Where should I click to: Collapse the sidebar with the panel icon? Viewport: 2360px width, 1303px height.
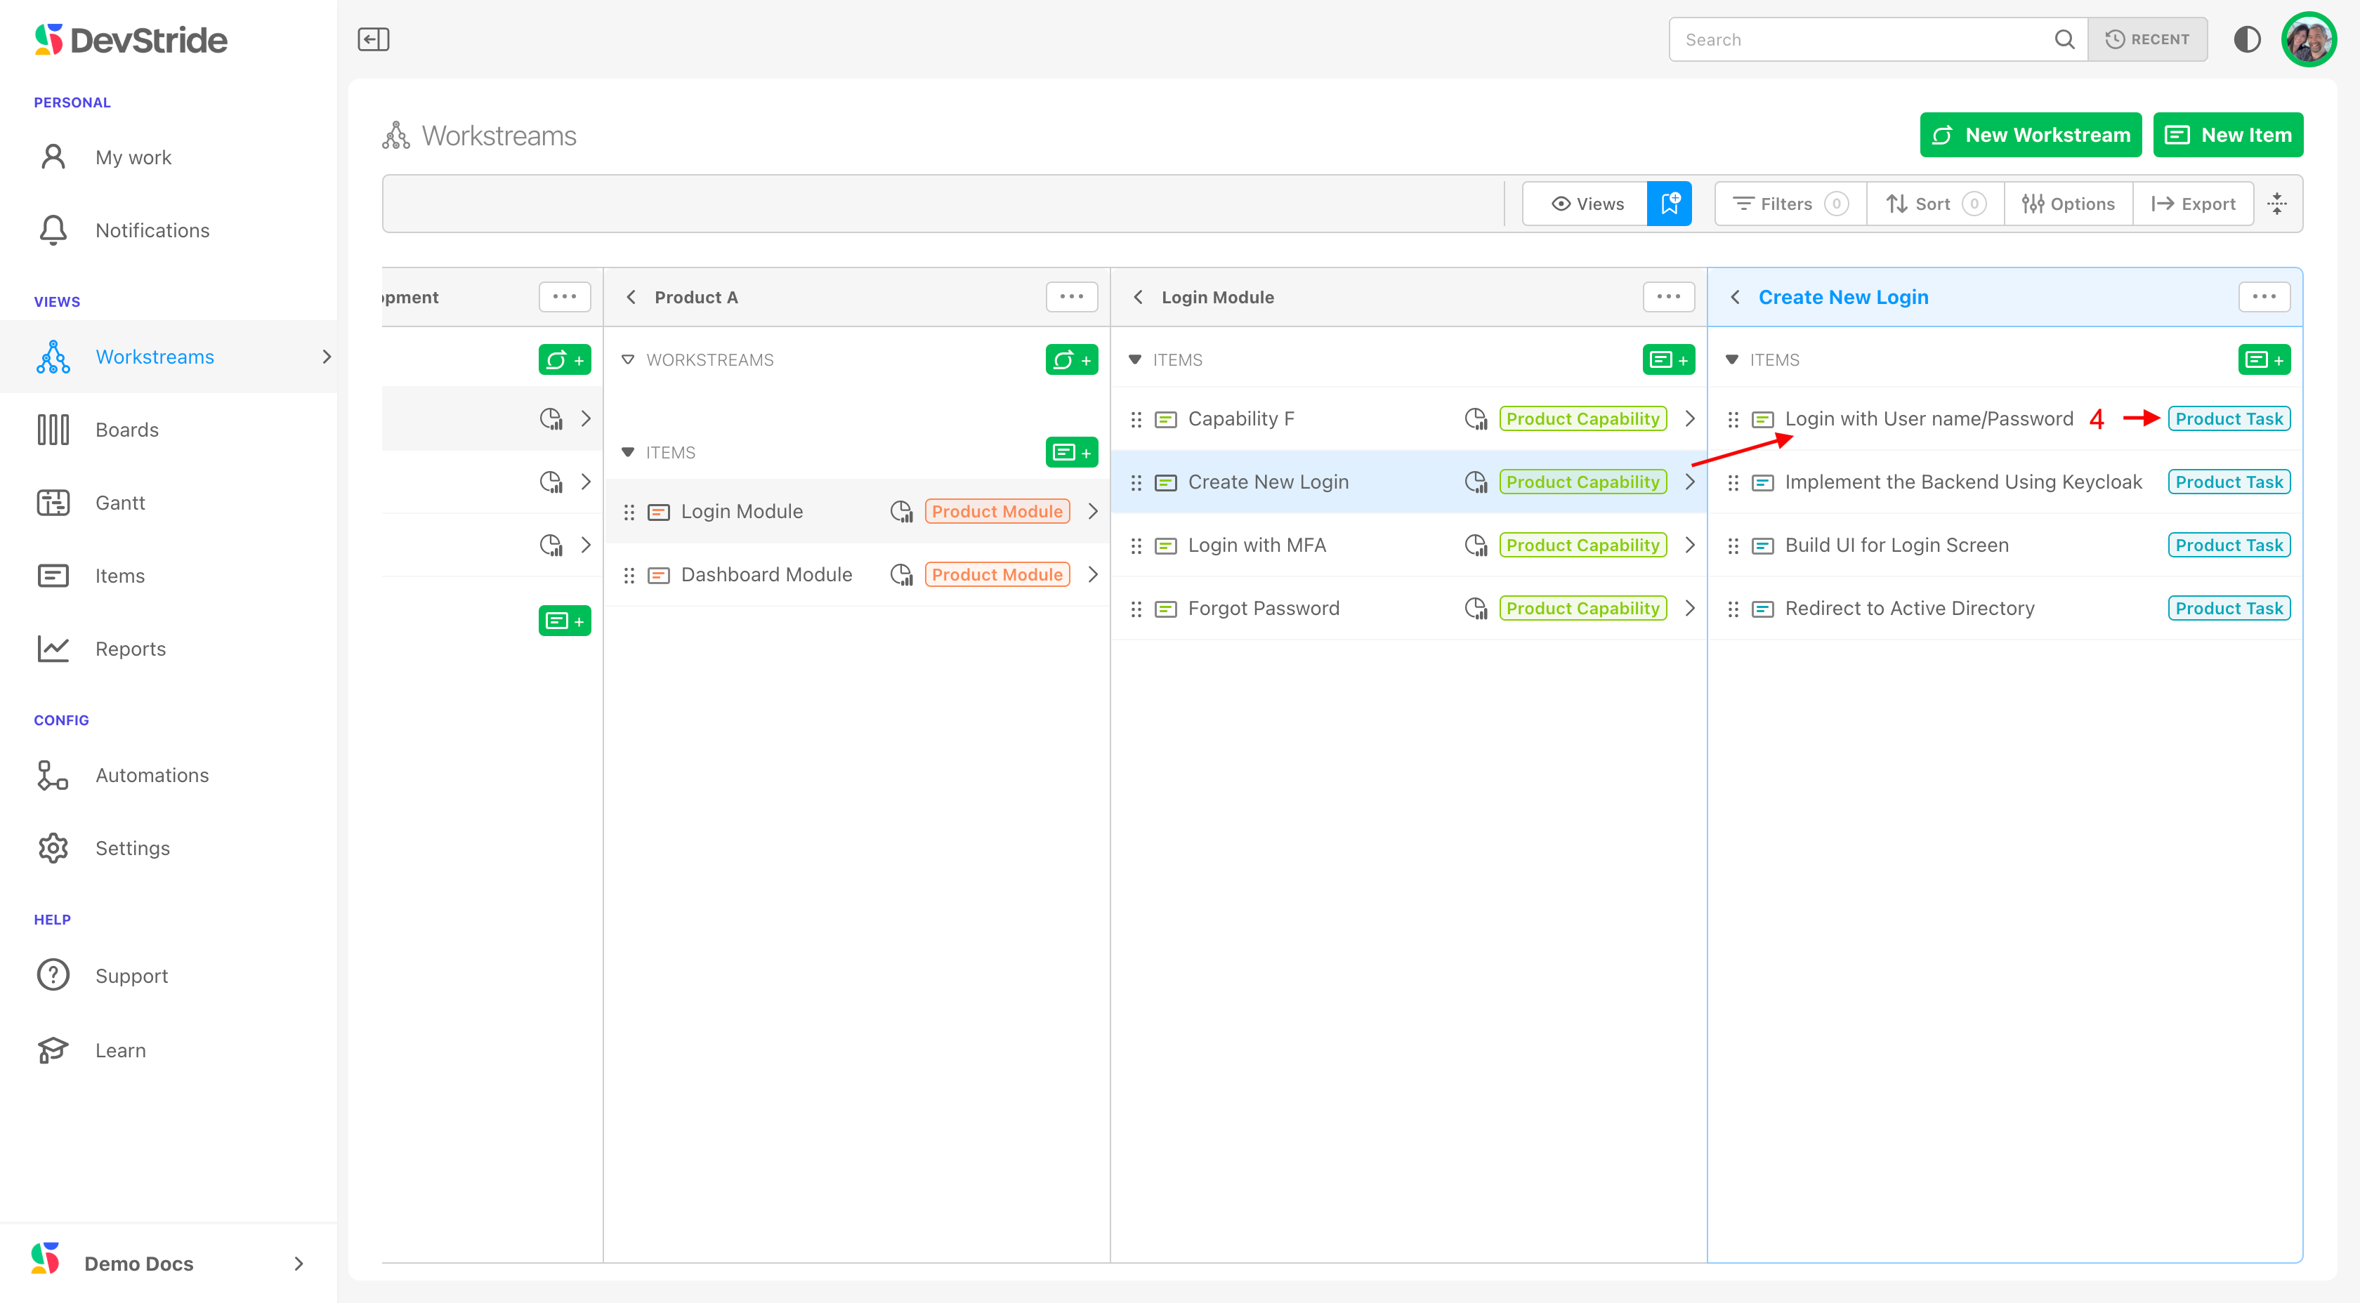(373, 39)
